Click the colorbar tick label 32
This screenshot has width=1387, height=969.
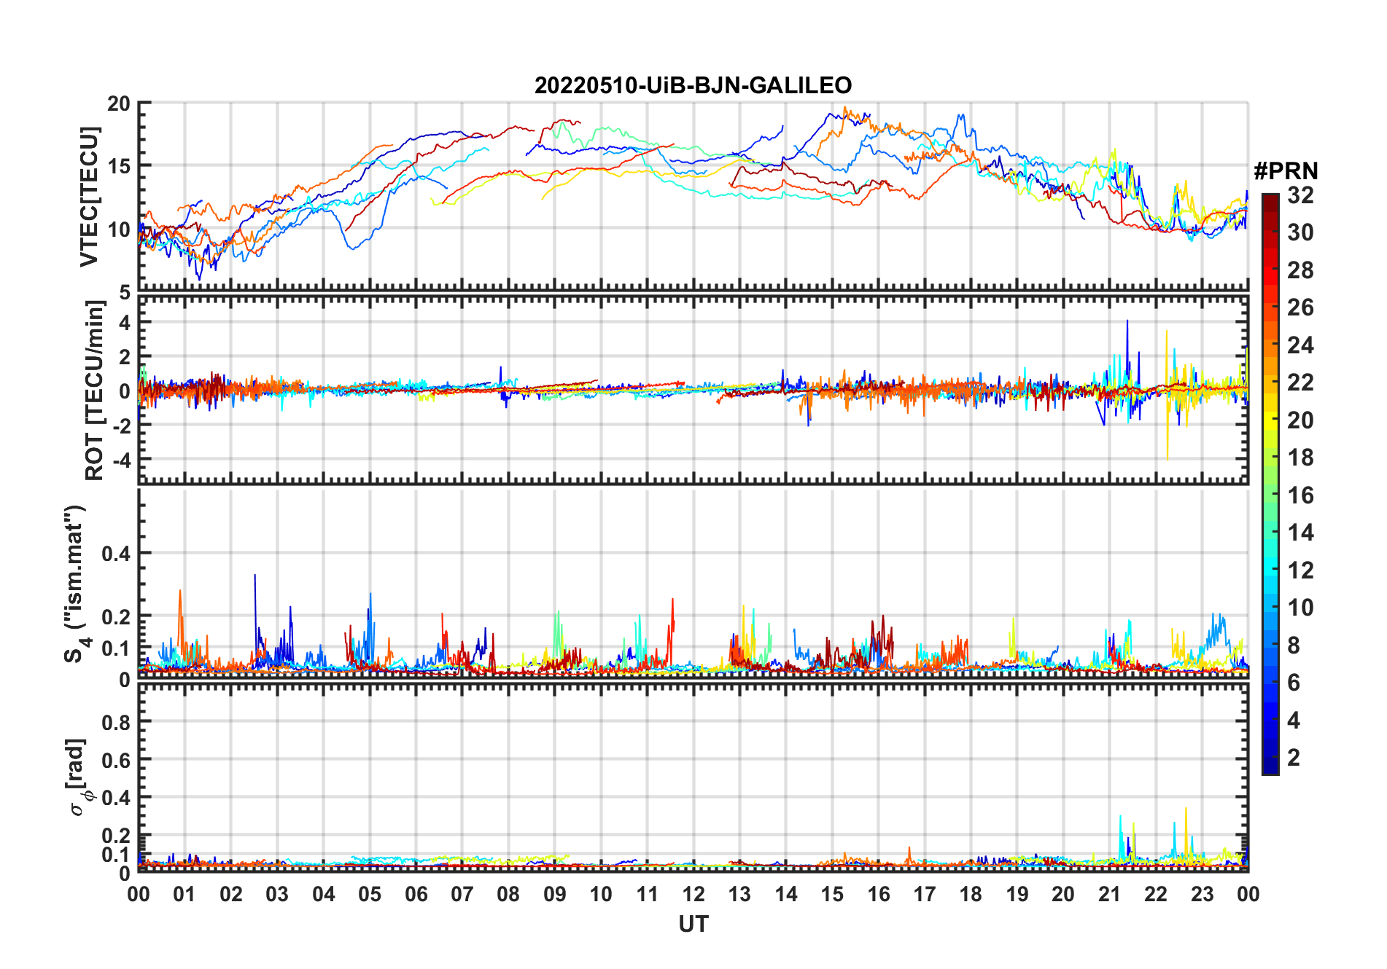coord(1300,195)
